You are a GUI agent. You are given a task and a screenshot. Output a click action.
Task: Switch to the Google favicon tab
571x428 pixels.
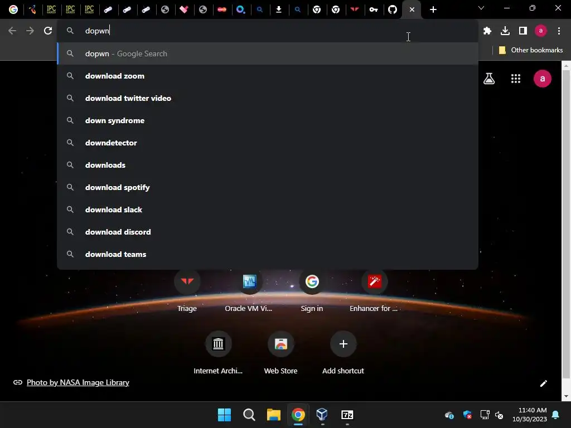[x=13, y=9]
